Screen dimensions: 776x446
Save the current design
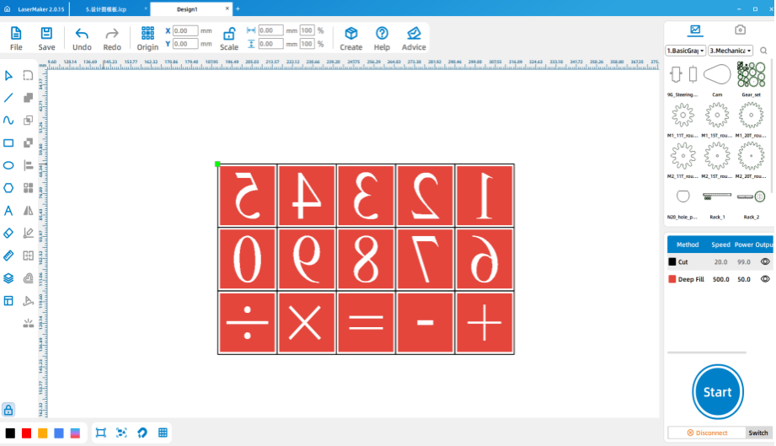[x=46, y=39]
